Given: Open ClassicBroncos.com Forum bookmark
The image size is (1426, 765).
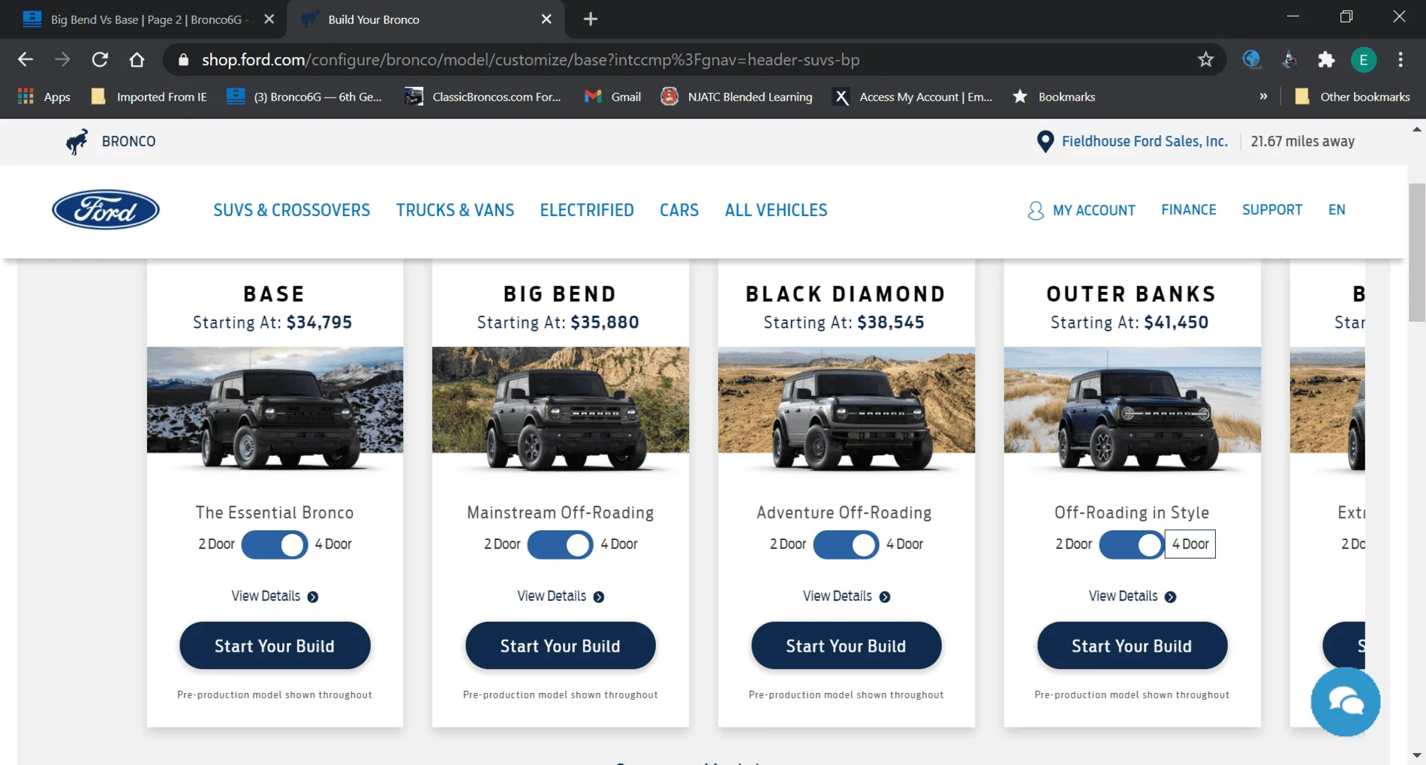Looking at the screenshot, I should click(483, 97).
